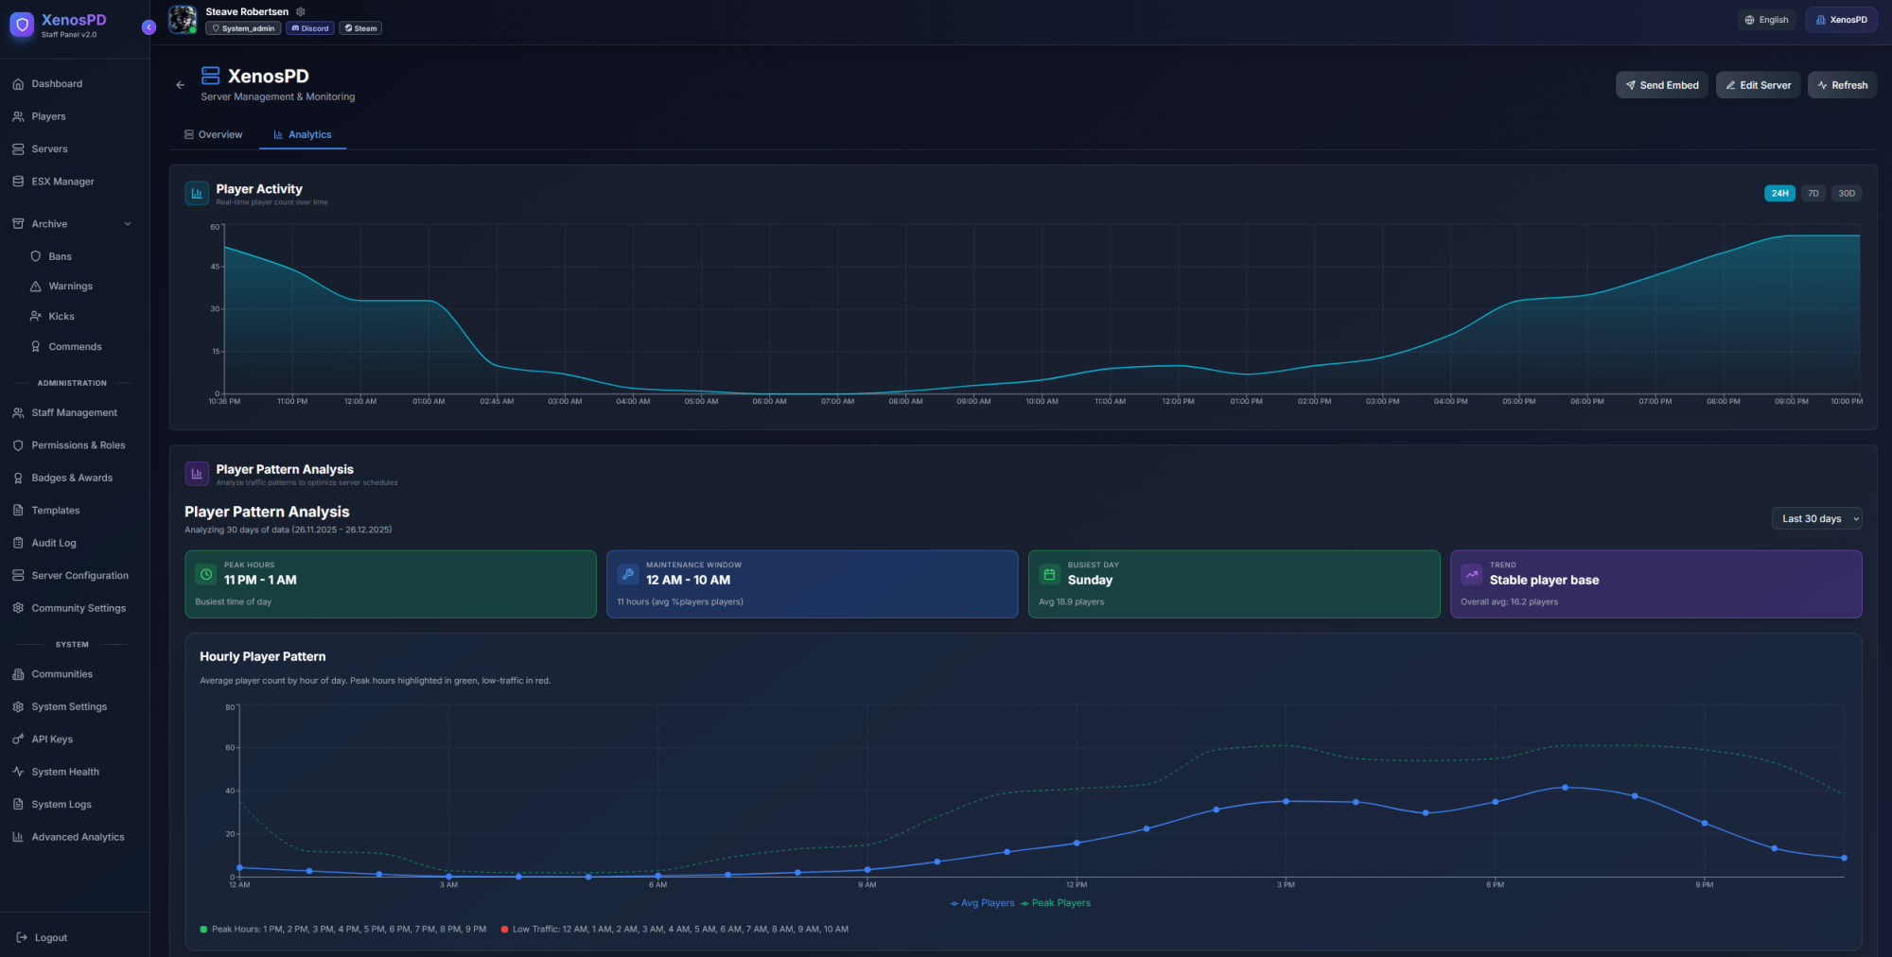The height and width of the screenshot is (957, 1892).
Task: Click the Discord badge under username
Action: pos(310,28)
